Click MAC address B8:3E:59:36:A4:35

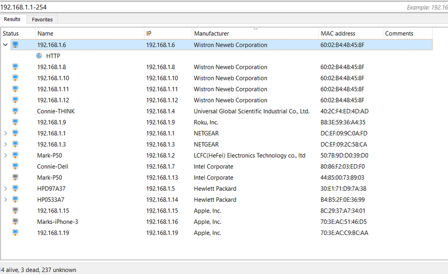coord(343,122)
